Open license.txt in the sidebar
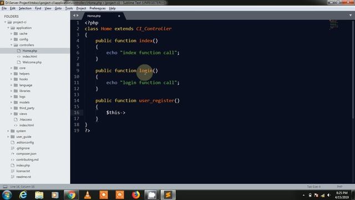This screenshot has height=200, width=355. (23, 171)
